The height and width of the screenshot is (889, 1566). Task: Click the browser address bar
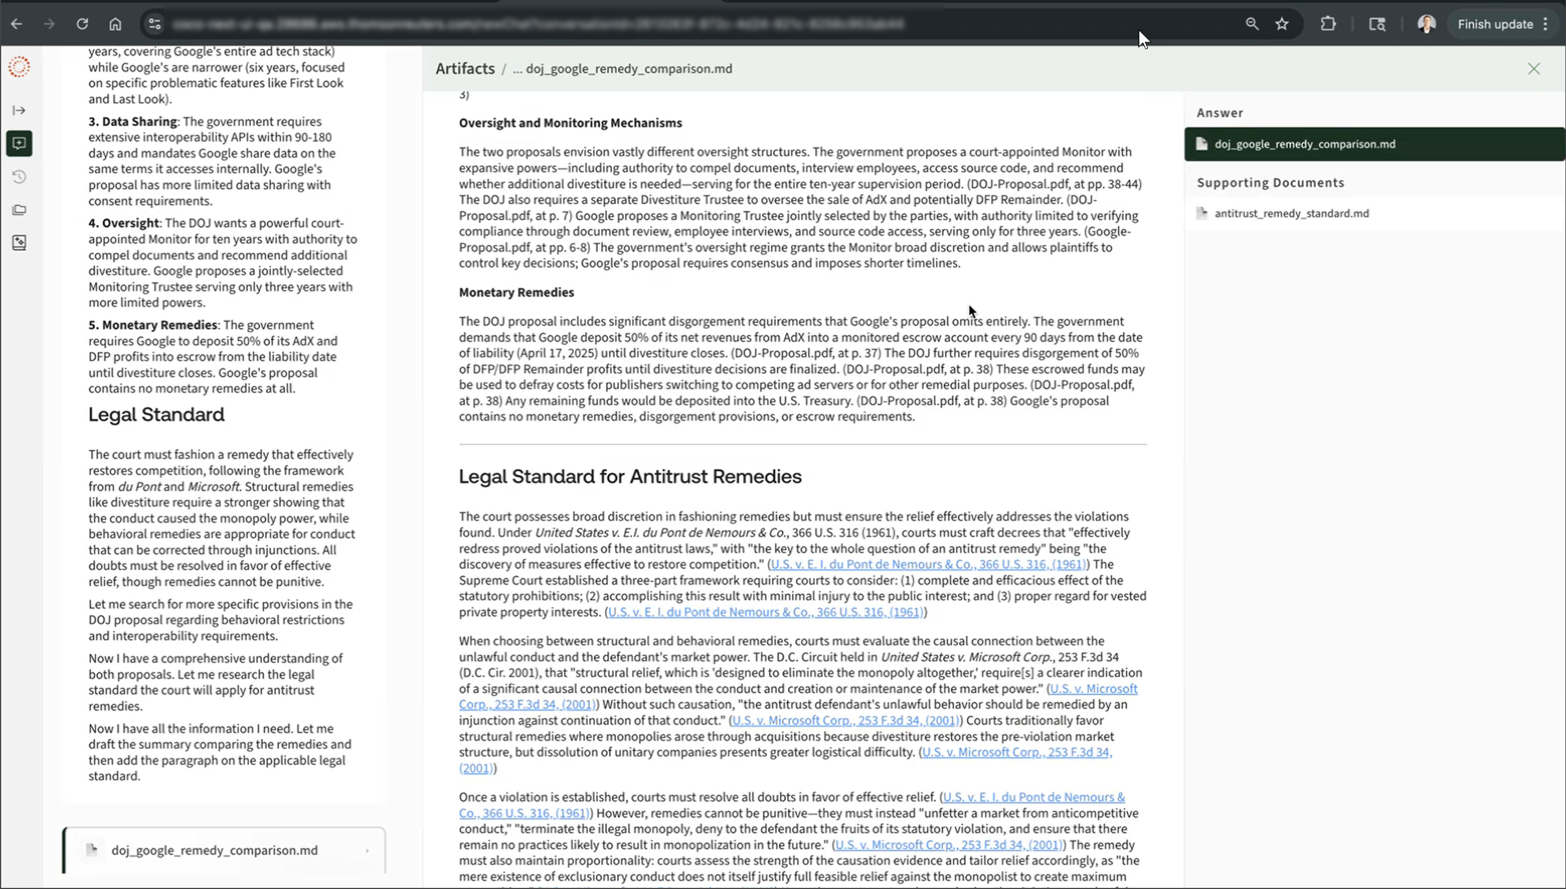pos(537,24)
